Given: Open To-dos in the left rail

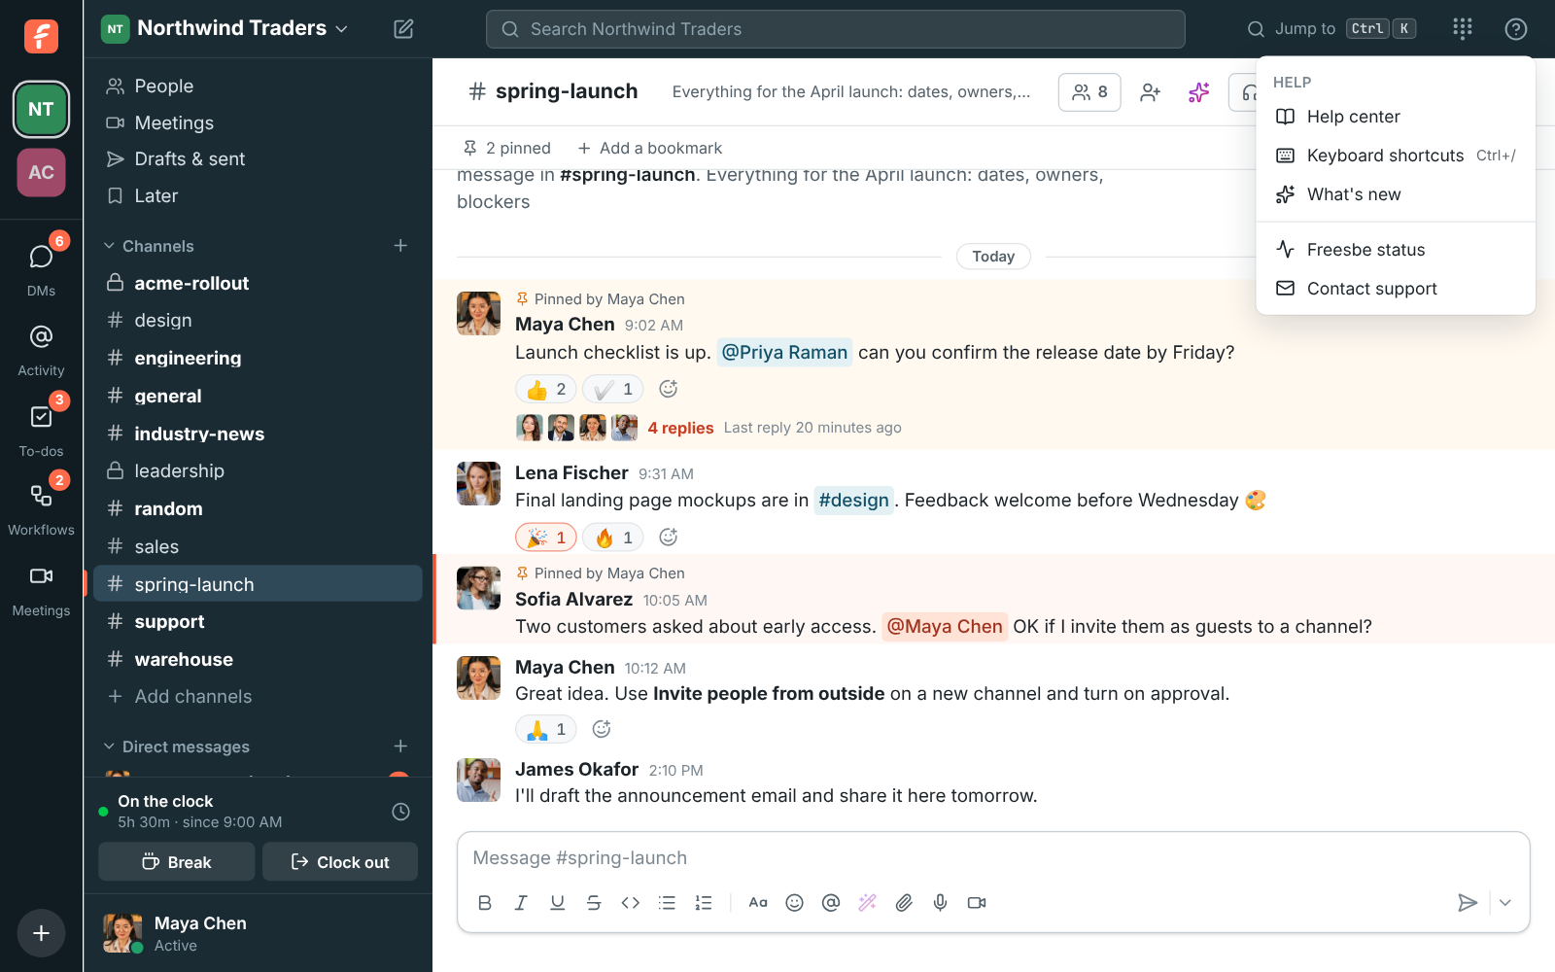Looking at the screenshot, I should pyautogui.click(x=41, y=429).
